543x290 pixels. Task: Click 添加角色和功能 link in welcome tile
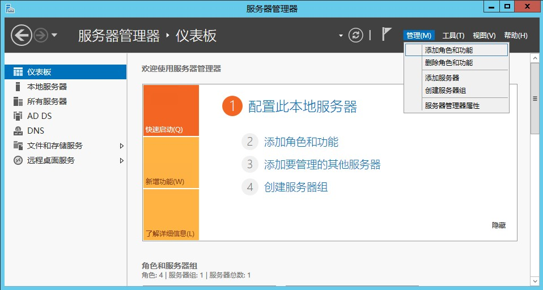[301, 142]
